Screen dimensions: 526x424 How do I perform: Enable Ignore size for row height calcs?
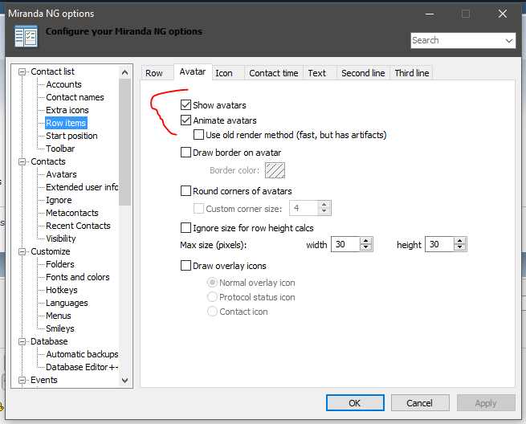point(186,228)
